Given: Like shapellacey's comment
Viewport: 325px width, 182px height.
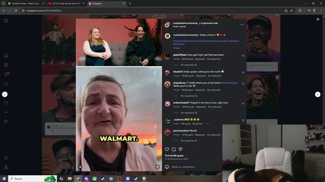Looking at the screenshot, I should coord(243,84).
